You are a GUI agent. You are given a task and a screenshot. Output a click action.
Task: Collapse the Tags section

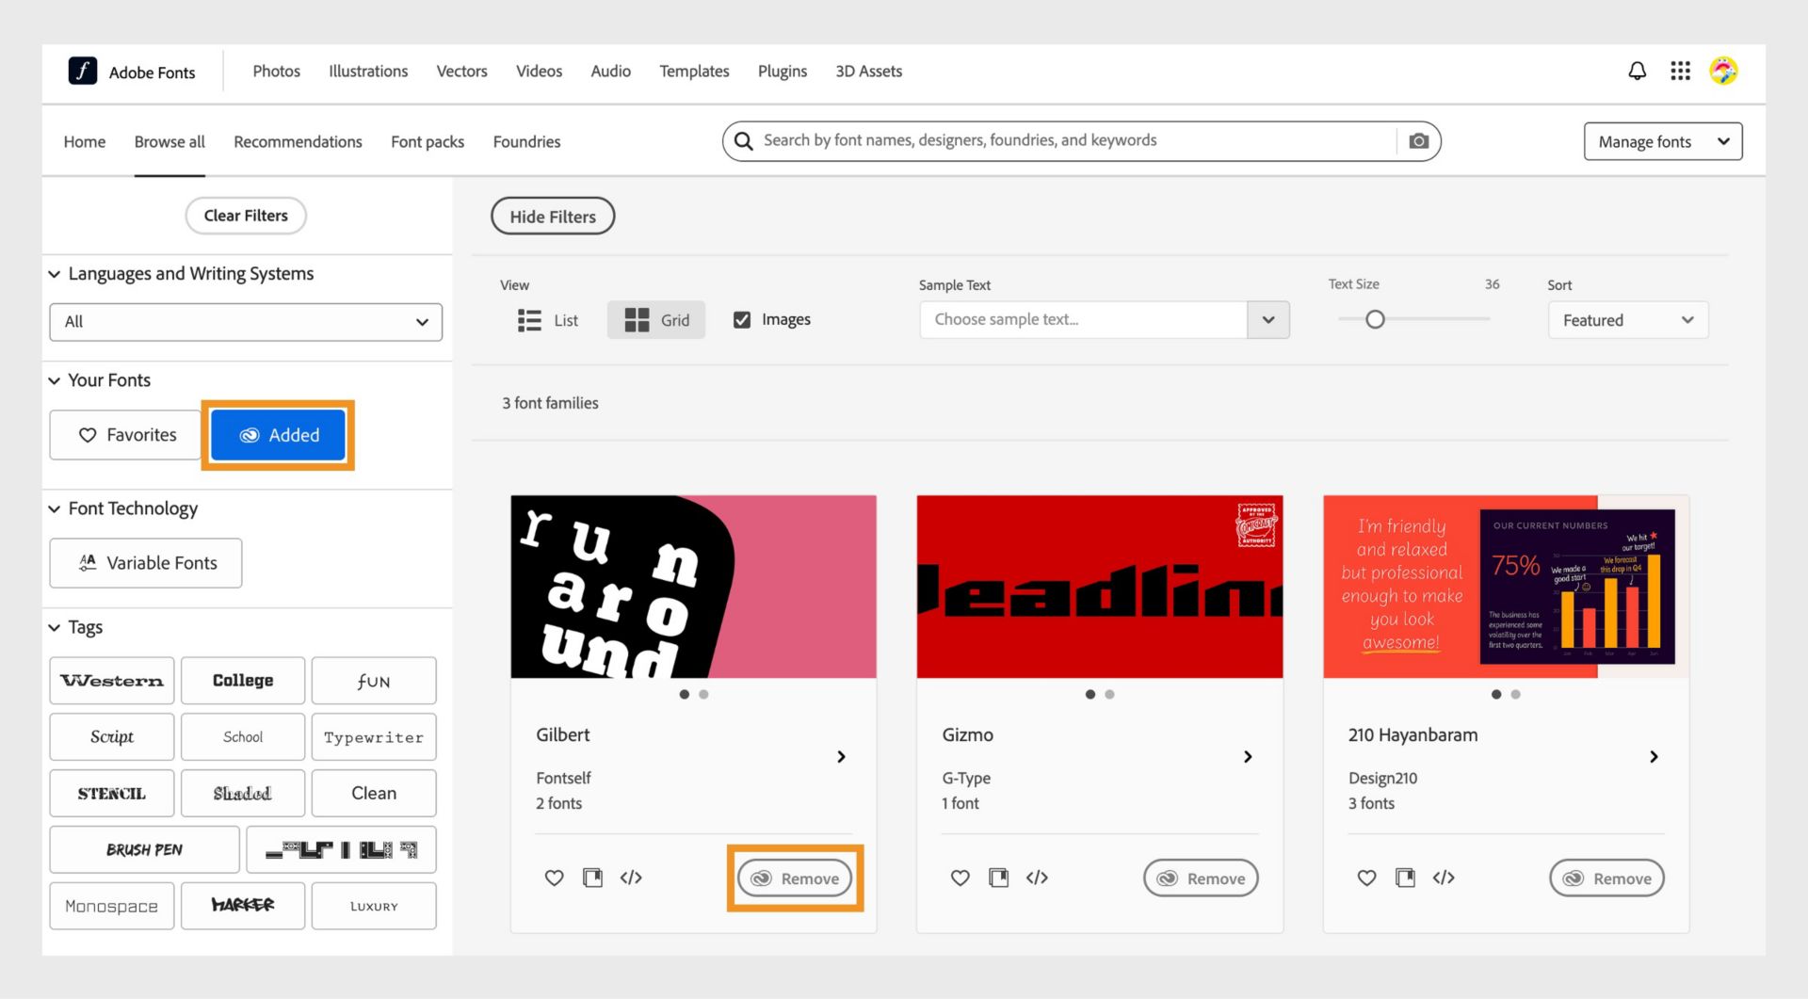[55, 627]
